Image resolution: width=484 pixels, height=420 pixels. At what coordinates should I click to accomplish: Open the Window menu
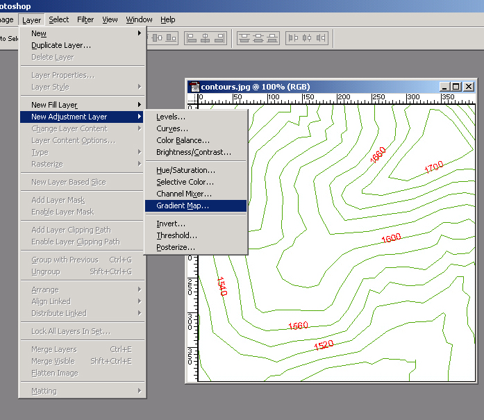(139, 20)
